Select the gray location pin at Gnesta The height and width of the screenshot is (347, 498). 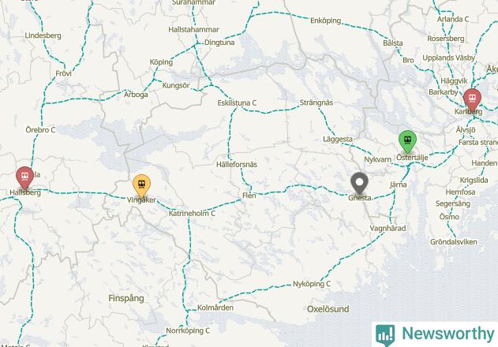(360, 182)
